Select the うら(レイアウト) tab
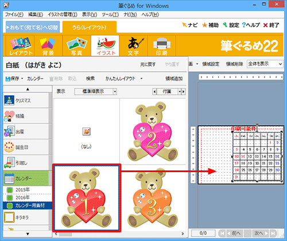This screenshot has width=287, height=241. pyautogui.click(x=90, y=27)
